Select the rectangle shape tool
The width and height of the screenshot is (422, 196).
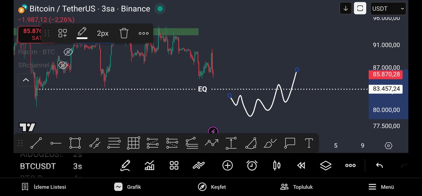pyautogui.click(x=75, y=143)
